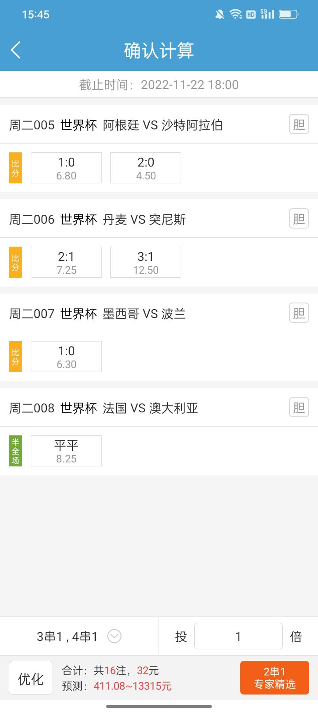Tap the orange 比分 tag for 丹麦 match
318x714 pixels.
click(x=15, y=262)
